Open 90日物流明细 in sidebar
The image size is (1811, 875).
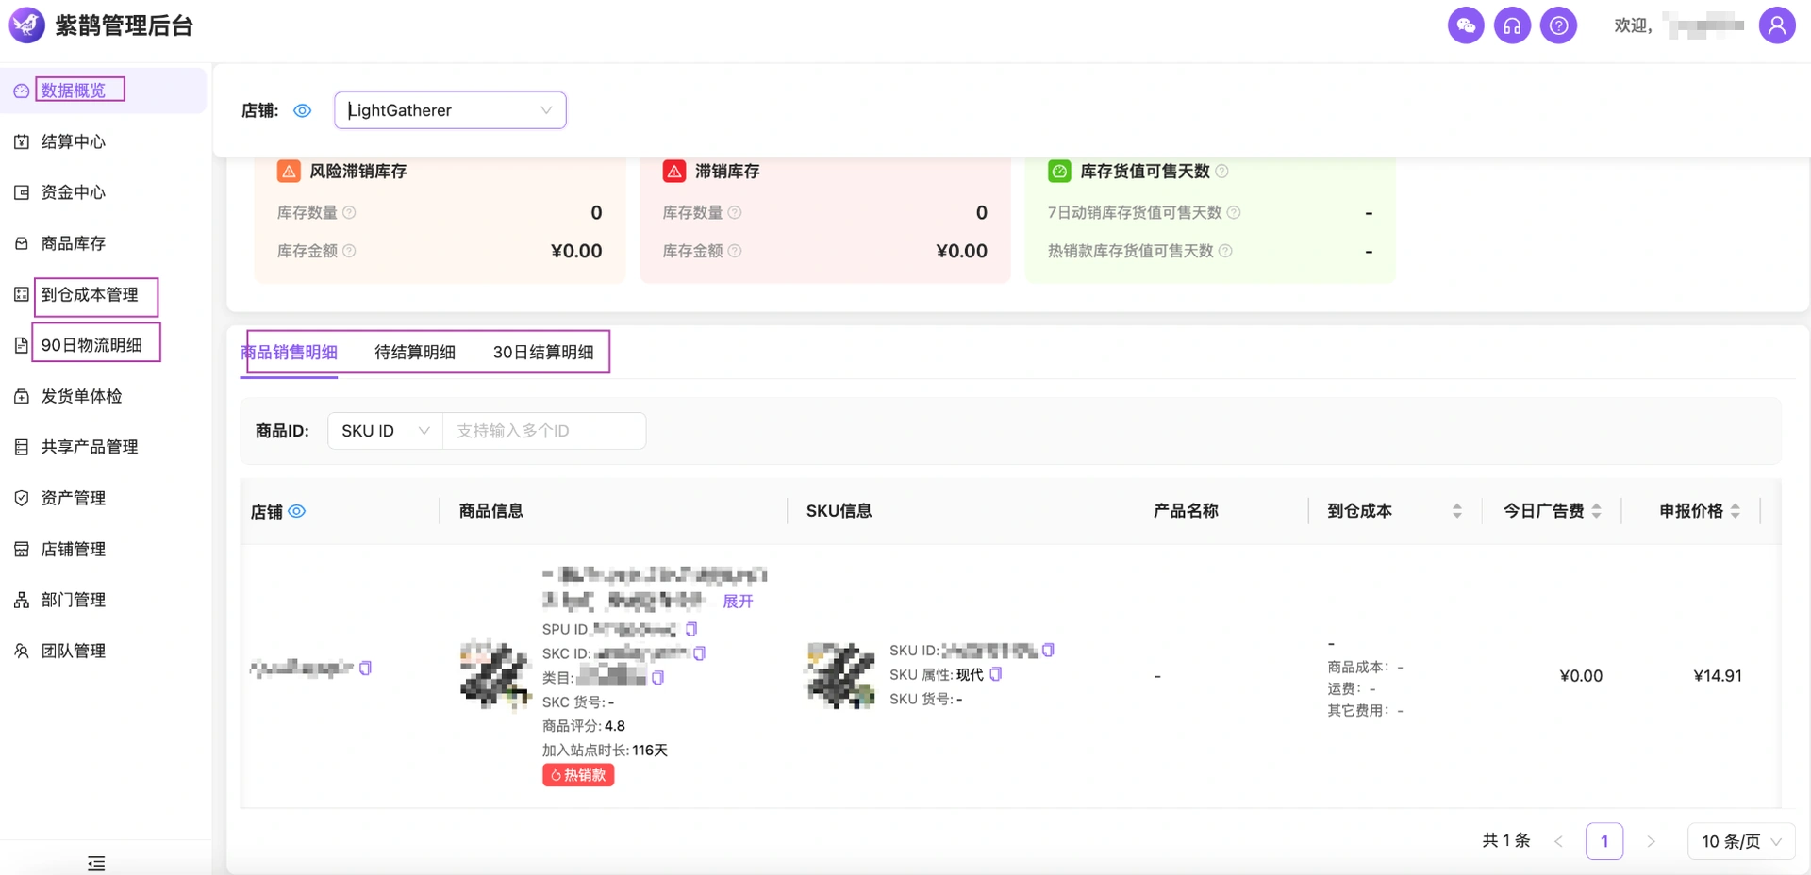click(104, 345)
